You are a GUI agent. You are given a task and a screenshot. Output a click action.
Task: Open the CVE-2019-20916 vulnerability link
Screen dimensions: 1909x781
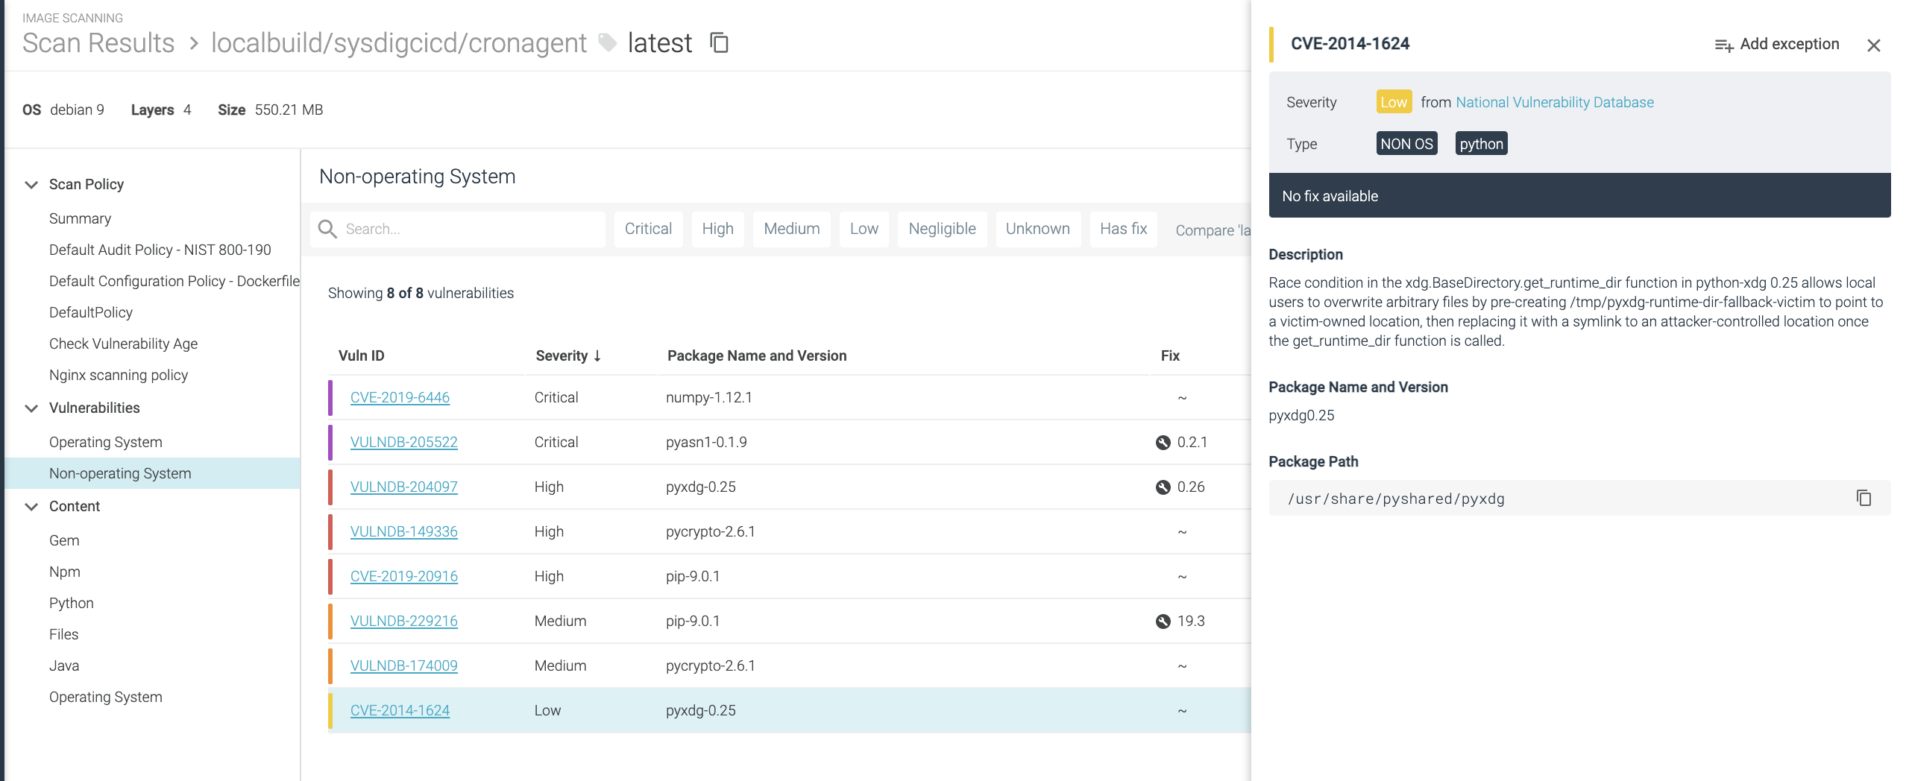pos(403,576)
